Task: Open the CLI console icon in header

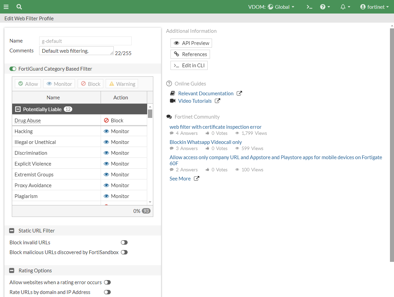Action: coord(309,7)
